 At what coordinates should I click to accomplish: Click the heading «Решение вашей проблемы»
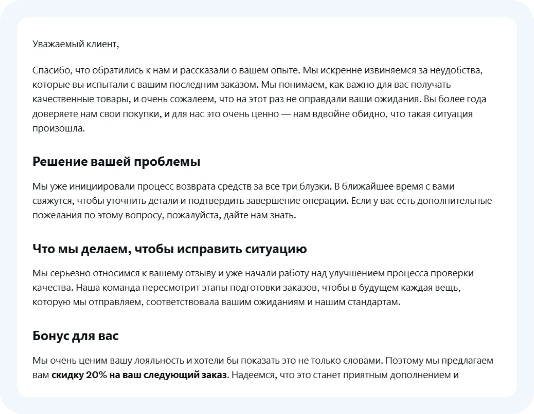pos(117,161)
